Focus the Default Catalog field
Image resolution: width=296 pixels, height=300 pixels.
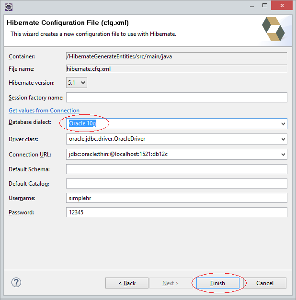tap(177, 183)
